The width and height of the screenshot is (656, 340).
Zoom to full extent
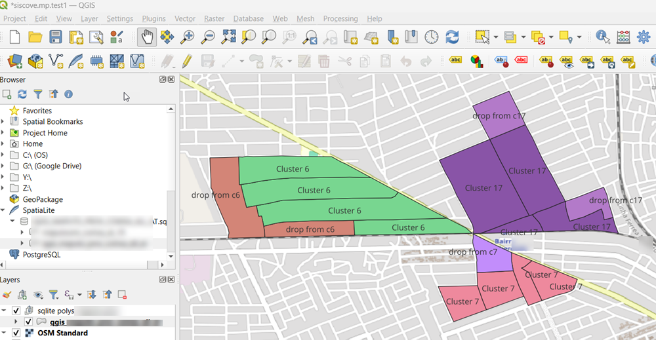[228, 37]
